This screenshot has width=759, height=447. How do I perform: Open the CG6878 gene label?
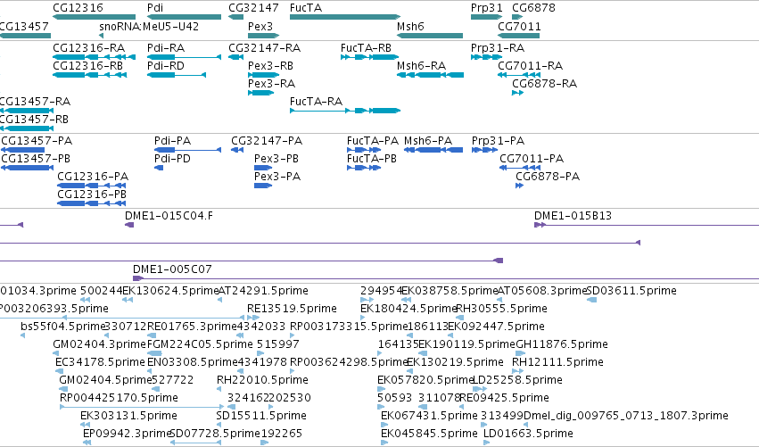click(x=534, y=8)
